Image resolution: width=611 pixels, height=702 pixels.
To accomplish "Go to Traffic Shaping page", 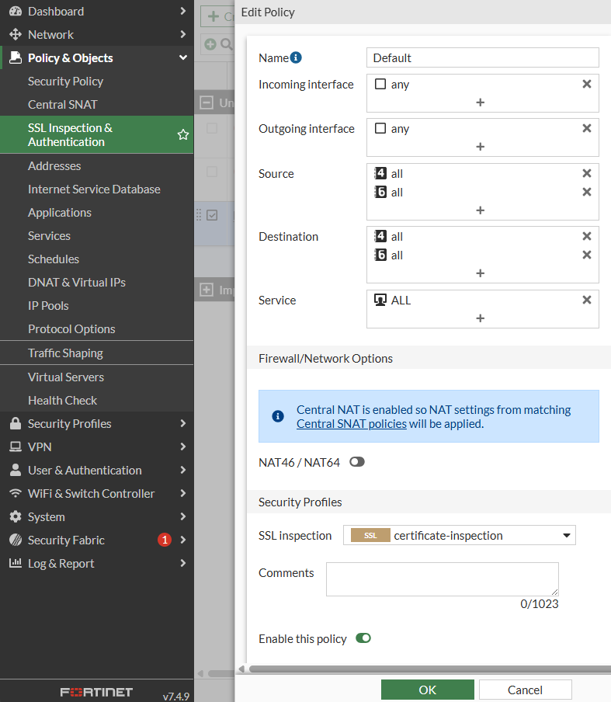I will (x=65, y=353).
